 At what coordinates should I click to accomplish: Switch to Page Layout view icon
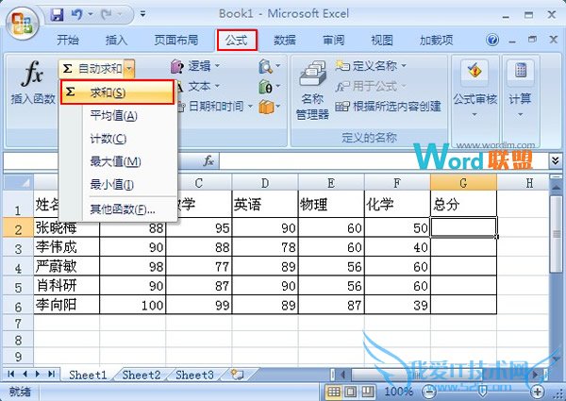351,392
